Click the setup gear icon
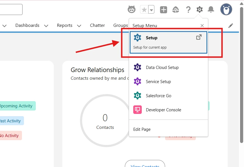244x167 pixels. coord(199,10)
